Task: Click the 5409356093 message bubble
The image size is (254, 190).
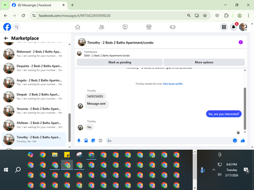Action: 95,96
